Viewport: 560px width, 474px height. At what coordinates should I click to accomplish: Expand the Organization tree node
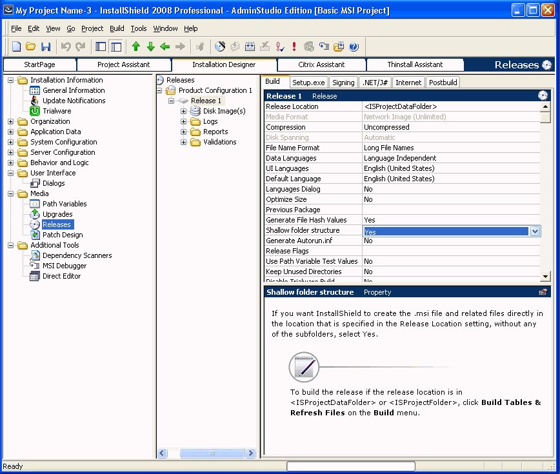tap(11, 121)
